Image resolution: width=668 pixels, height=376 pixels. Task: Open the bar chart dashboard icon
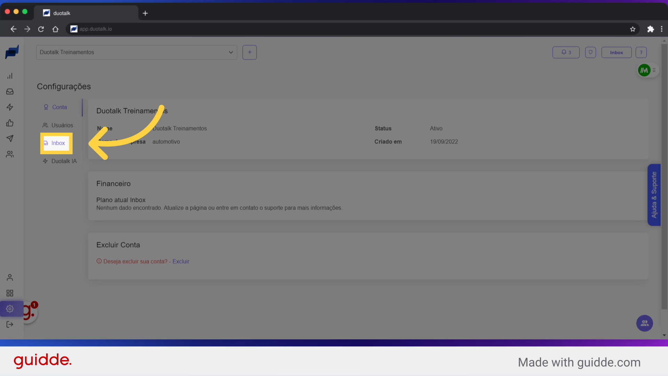coord(10,76)
